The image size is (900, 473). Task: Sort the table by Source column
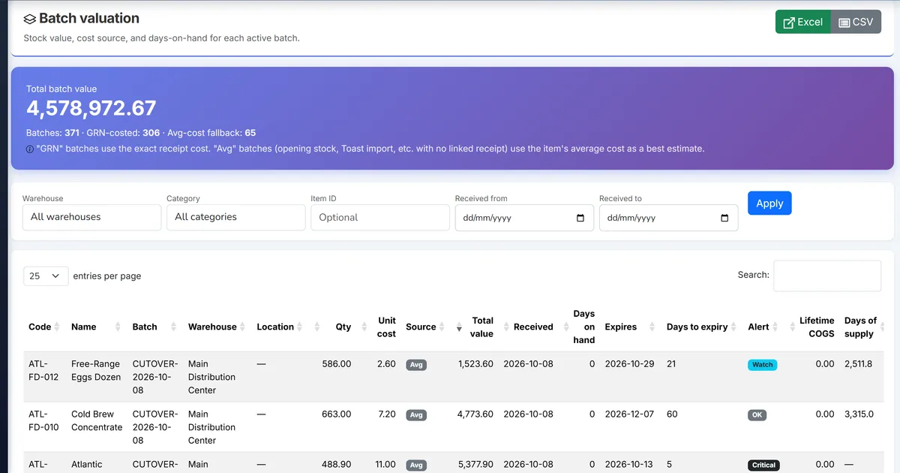pyautogui.click(x=425, y=327)
